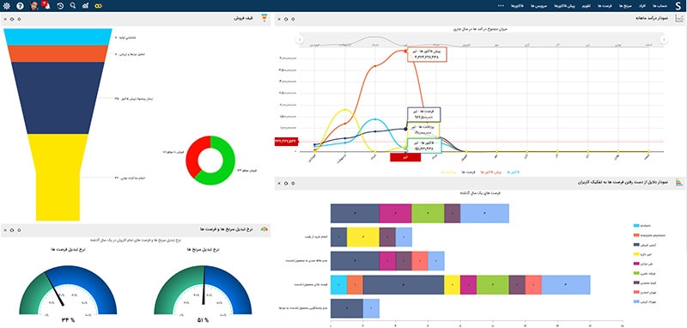Open the recent history clock icon

click(60, 6)
